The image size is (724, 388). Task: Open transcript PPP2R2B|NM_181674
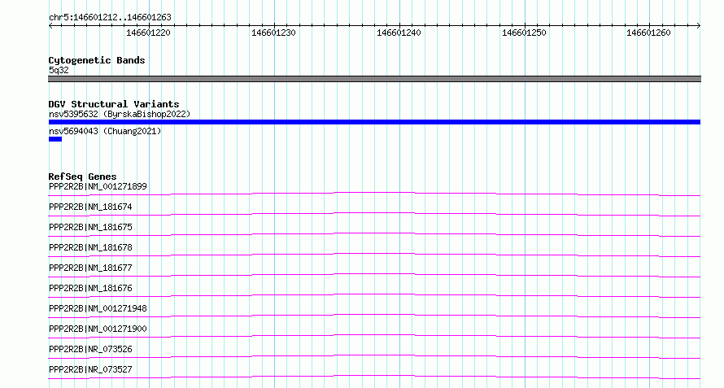pyautogui.click(x=90, y=207)
